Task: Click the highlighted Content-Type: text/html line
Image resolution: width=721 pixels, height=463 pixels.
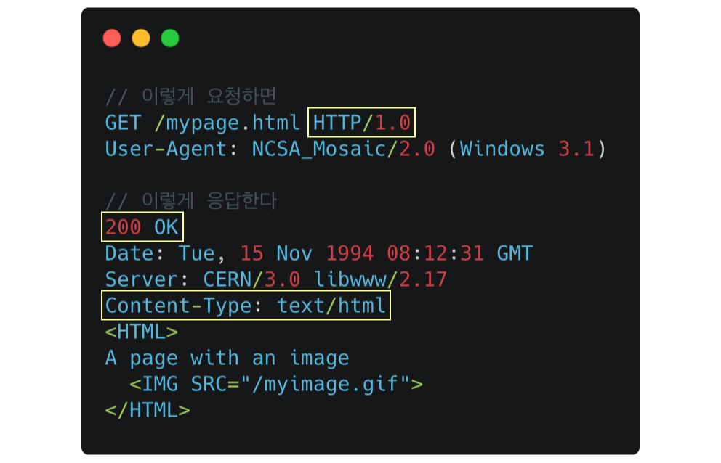Action: click(246, 306)
